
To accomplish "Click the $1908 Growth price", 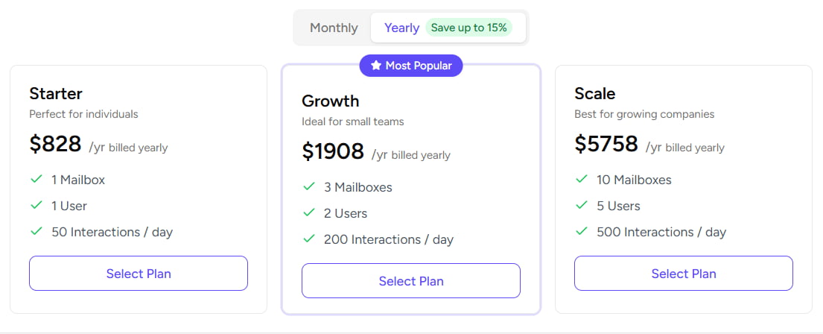I will pos(333,151).
